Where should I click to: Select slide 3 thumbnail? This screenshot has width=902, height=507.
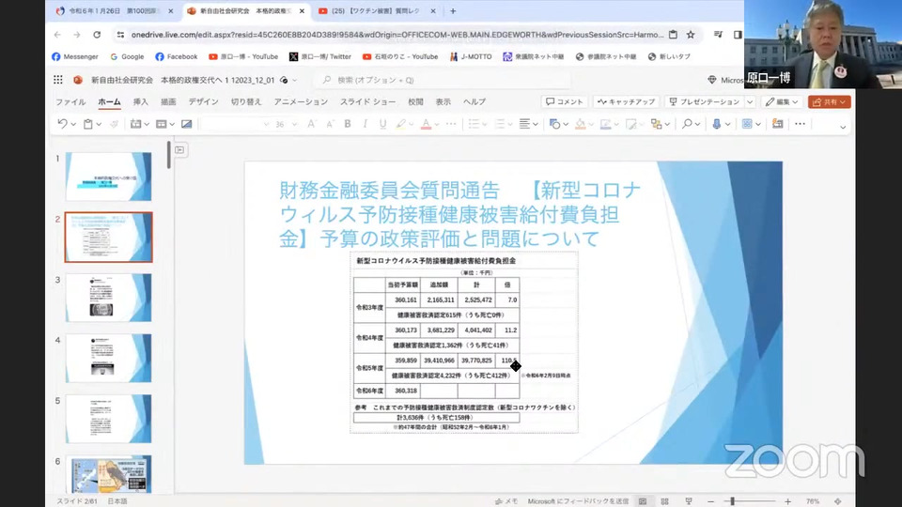coord(109,298)
